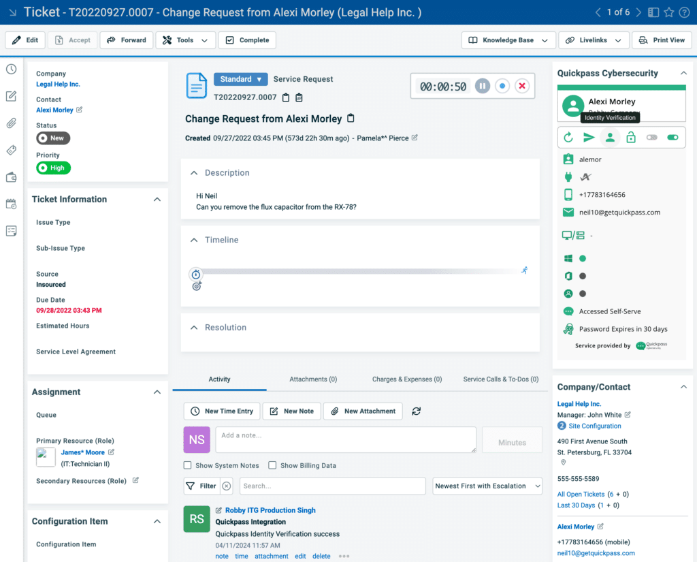The height and width of the screenshot is (562, 697).
Task: Click the Quickpass unlock padlock icon
Action: 631,138
